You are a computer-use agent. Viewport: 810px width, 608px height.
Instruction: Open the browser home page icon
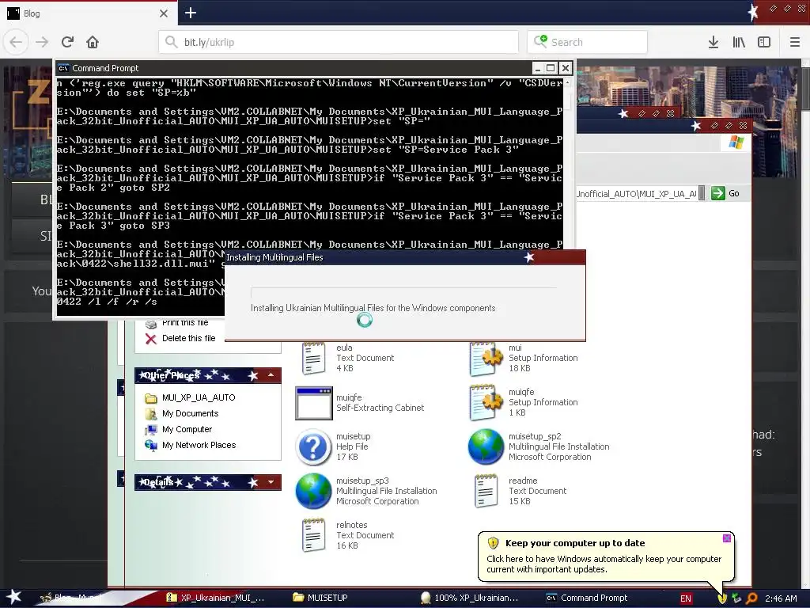(x=93, y=42)
